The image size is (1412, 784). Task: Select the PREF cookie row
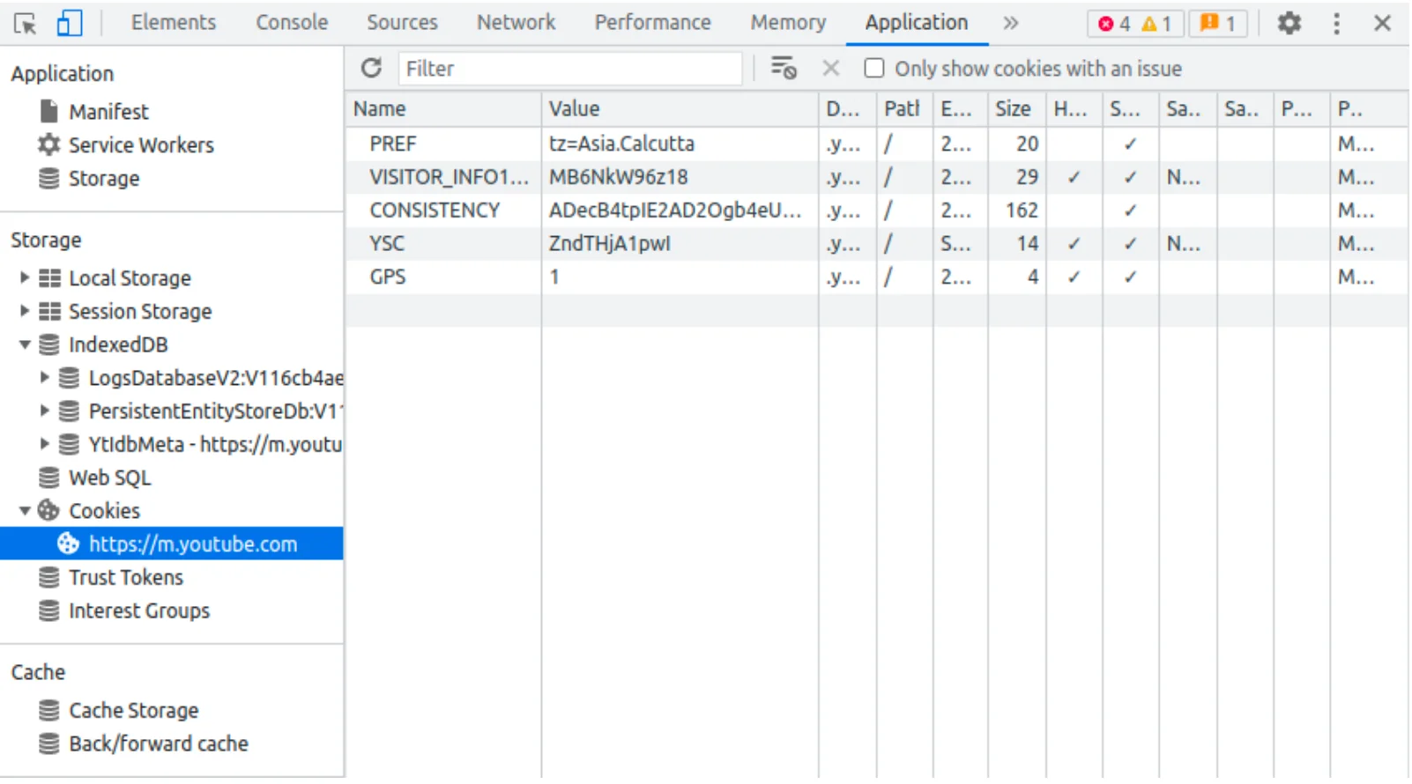click(877, 144)
